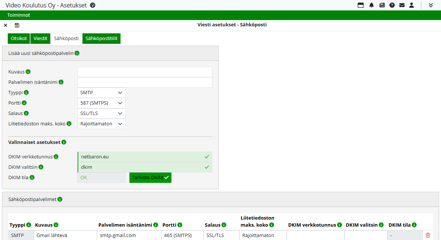Open the Tyyppi SMTP dropdown

[x=102, y=93]
